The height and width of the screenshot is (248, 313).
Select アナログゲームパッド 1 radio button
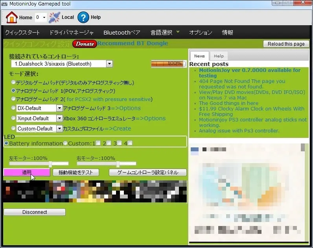(13, 90)
